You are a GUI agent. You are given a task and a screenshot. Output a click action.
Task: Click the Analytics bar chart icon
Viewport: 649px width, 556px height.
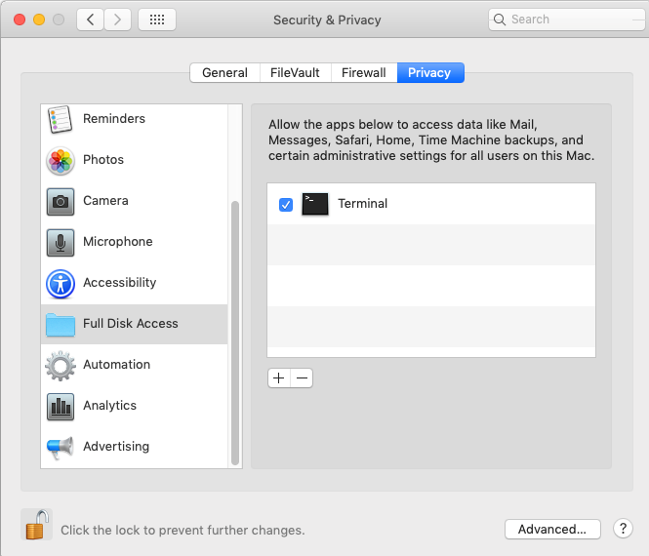(61, 406)
